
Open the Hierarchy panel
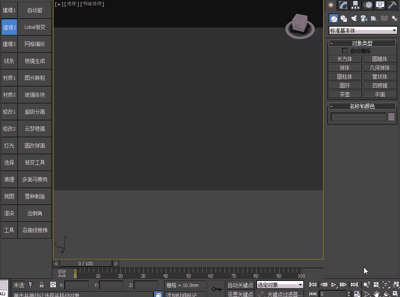click(355, 5)
